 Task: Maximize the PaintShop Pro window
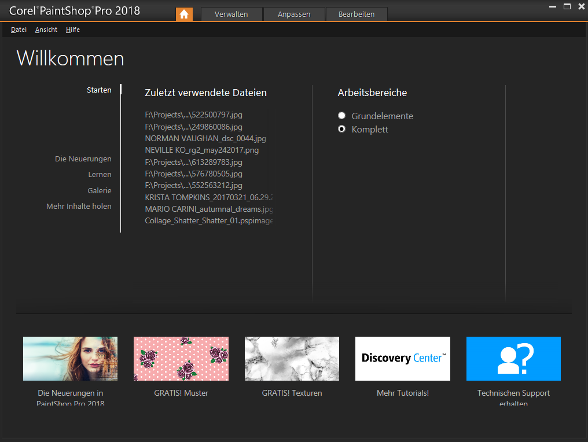[x=567, y=6]
